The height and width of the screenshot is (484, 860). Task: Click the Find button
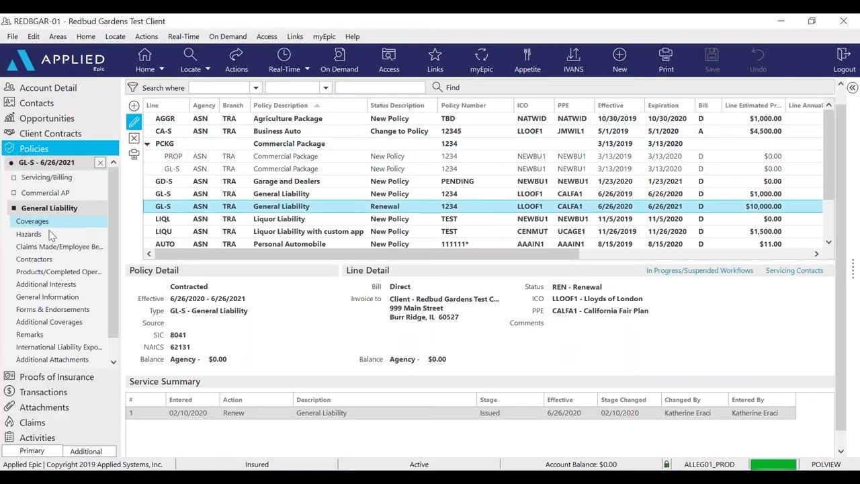tap(446, 87)
